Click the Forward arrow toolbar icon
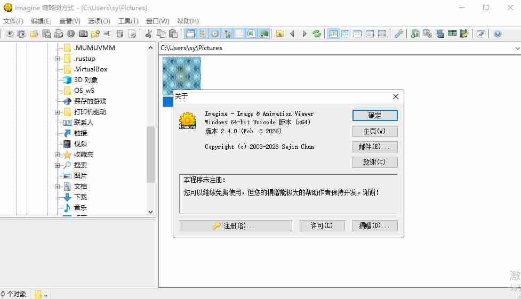 (304, 34)
